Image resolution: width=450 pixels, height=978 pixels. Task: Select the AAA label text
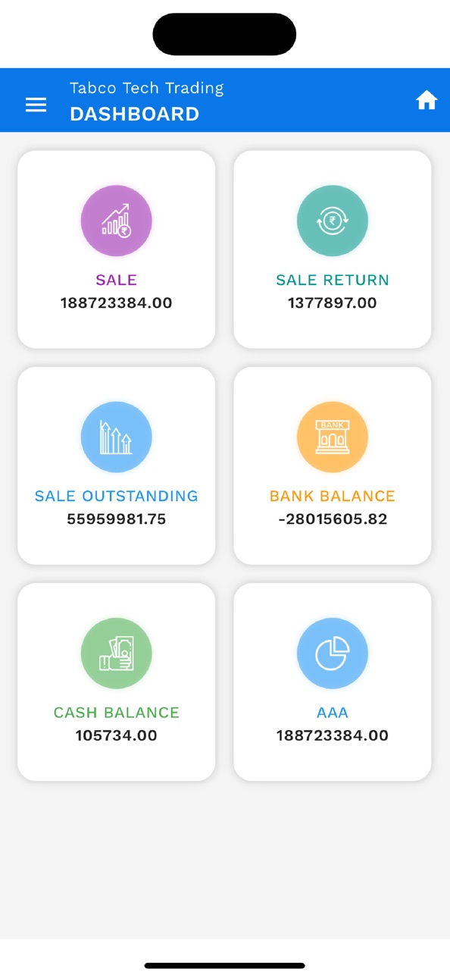(x=333, y=713)
